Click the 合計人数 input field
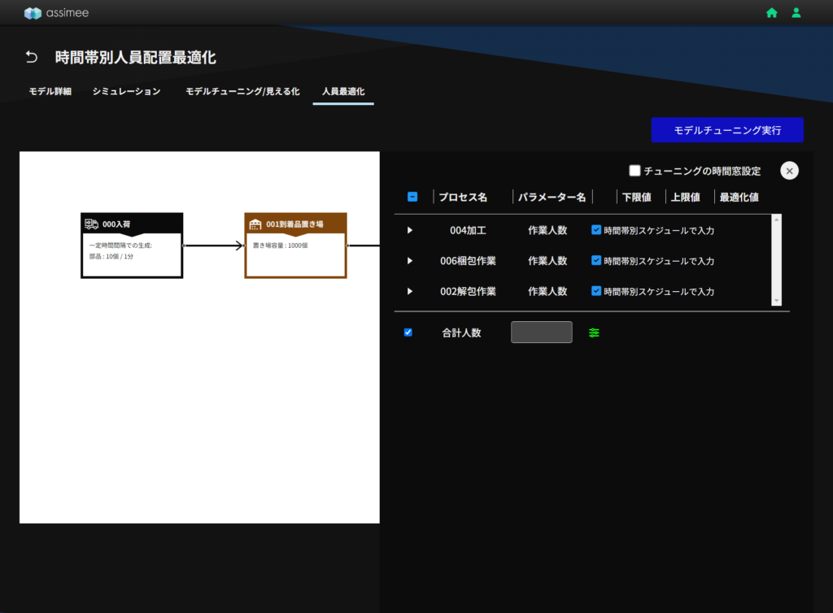 (541, 333)
